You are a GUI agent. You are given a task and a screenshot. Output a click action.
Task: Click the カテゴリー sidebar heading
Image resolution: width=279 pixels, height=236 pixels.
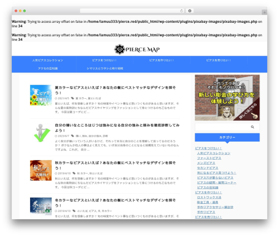point(227,137)
